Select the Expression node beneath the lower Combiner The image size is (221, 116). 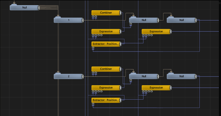point(106,88)
